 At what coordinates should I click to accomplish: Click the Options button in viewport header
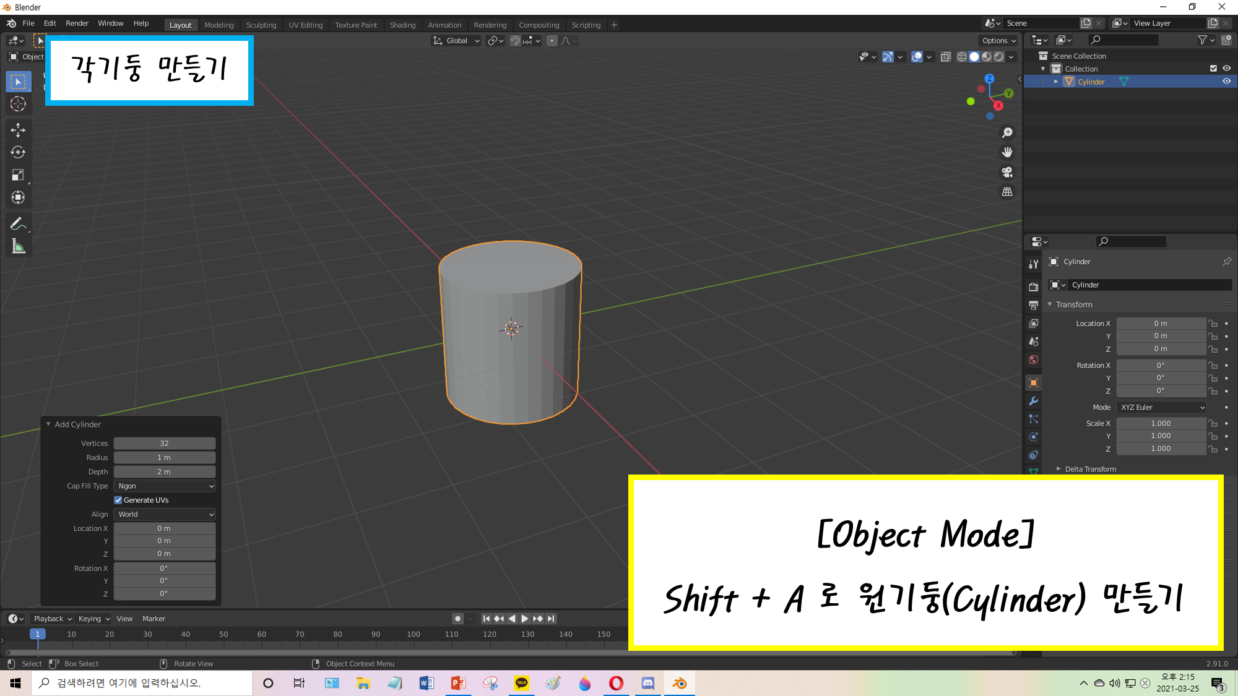coord(998,41)
